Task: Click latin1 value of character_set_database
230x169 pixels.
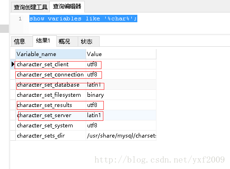Action: tap(121, 85)
